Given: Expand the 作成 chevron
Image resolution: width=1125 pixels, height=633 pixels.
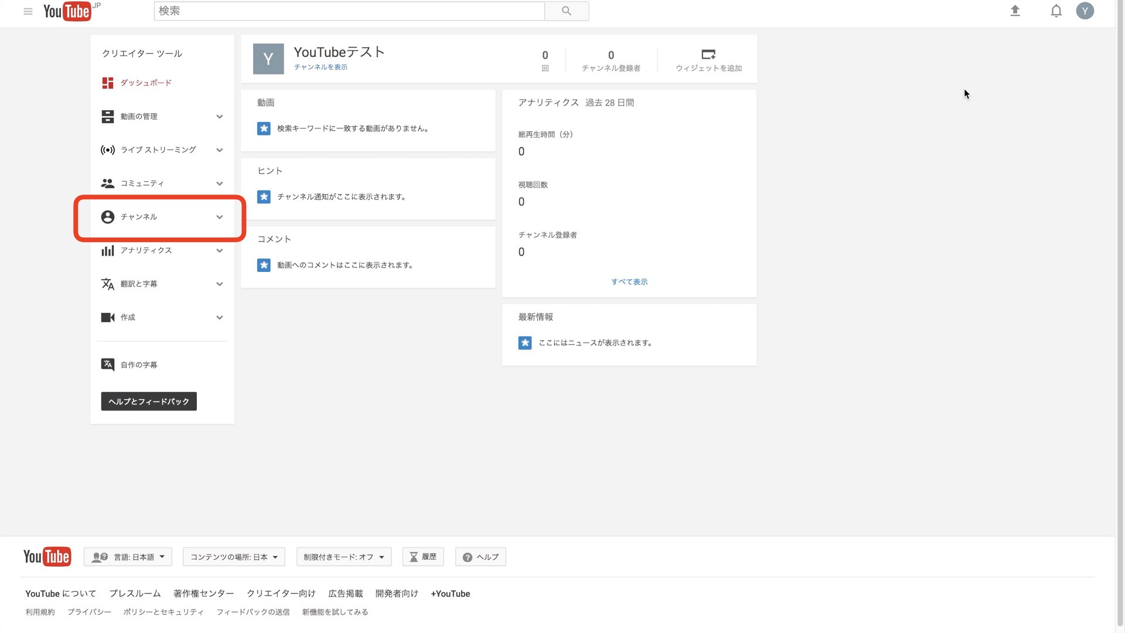Looking at the screenshot, I should tap(220, 318).
